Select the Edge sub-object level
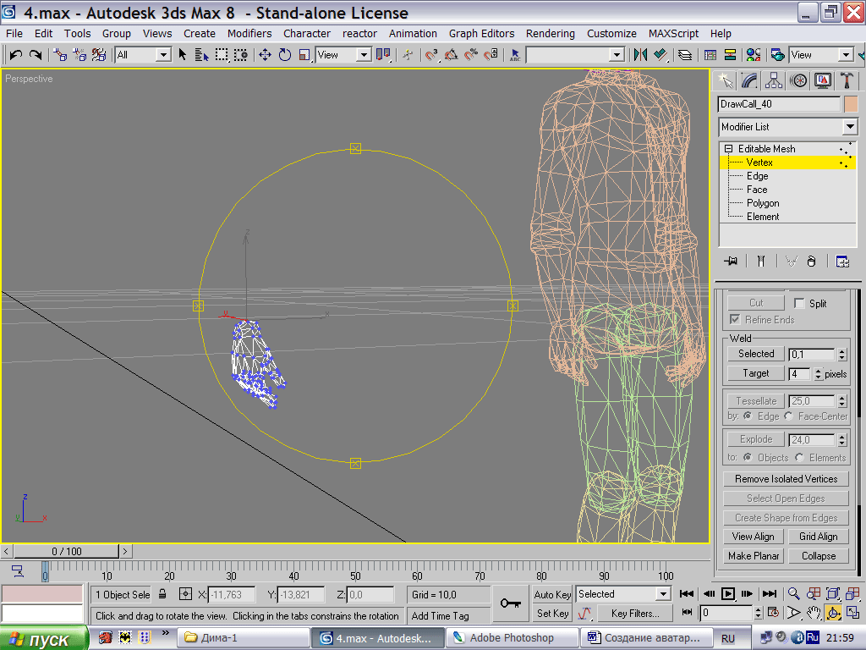This screenshot has width=866, height=650. point(757,176)
